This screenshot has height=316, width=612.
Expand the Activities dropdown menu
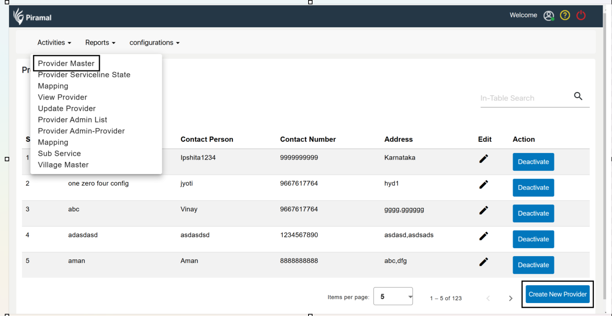pyautogui.click(x=54, y=43)
